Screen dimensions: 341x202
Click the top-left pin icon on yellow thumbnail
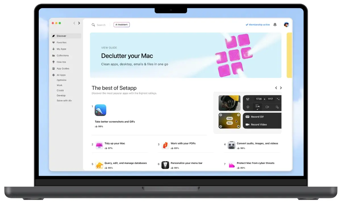[x=221, y=115]
